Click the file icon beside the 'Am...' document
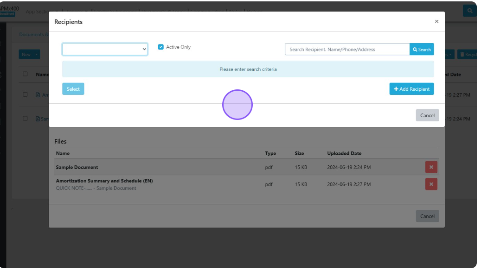Screen dimensions: 481x270 (38, 95)
